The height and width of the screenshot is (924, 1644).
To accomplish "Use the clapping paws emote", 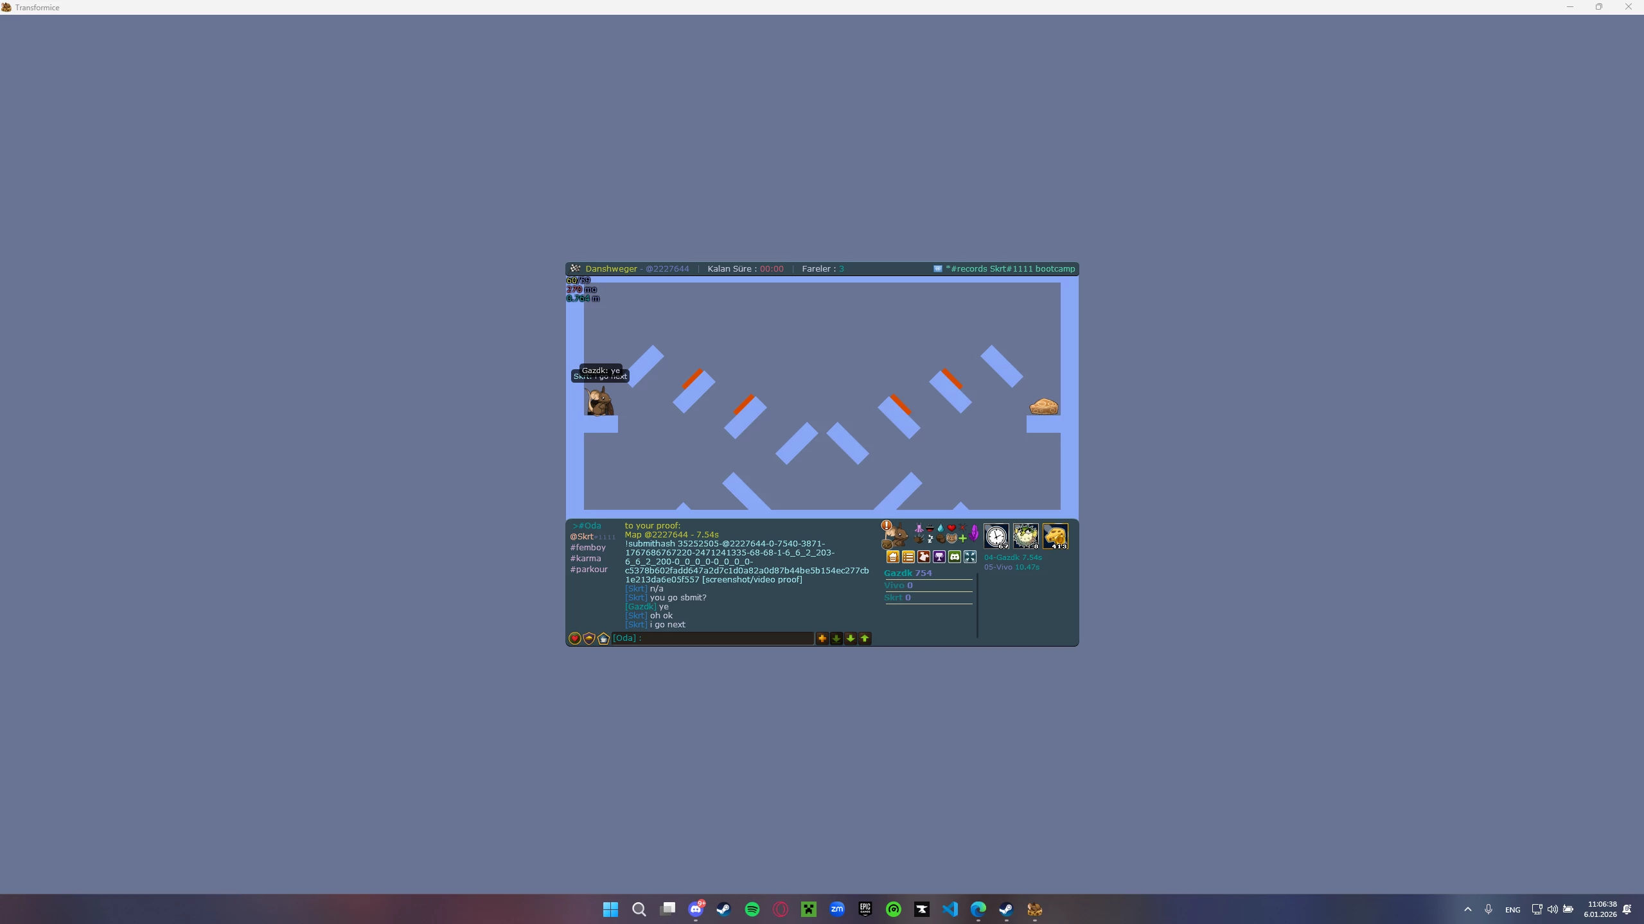I will point(919,539).
